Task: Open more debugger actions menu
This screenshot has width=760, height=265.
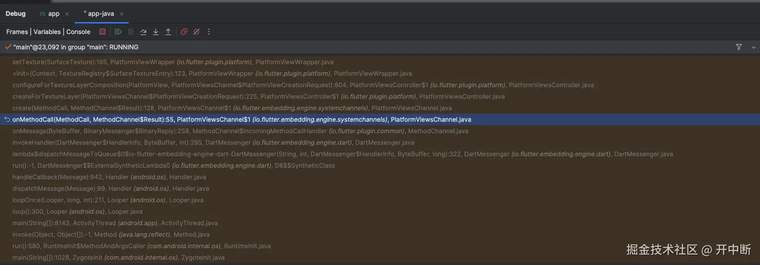Action: 209,32
